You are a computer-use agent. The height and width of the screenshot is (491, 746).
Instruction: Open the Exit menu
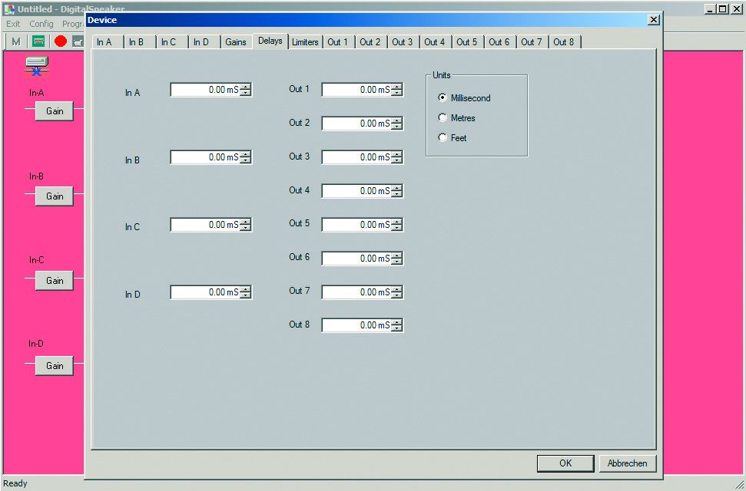coord(13,23)
